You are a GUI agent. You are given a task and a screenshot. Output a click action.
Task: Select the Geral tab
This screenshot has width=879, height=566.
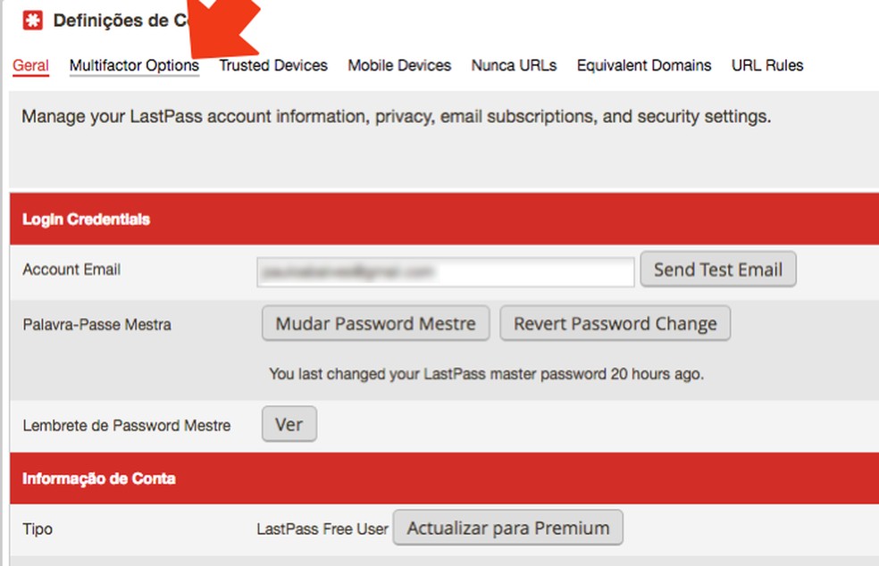coord(30,65)
